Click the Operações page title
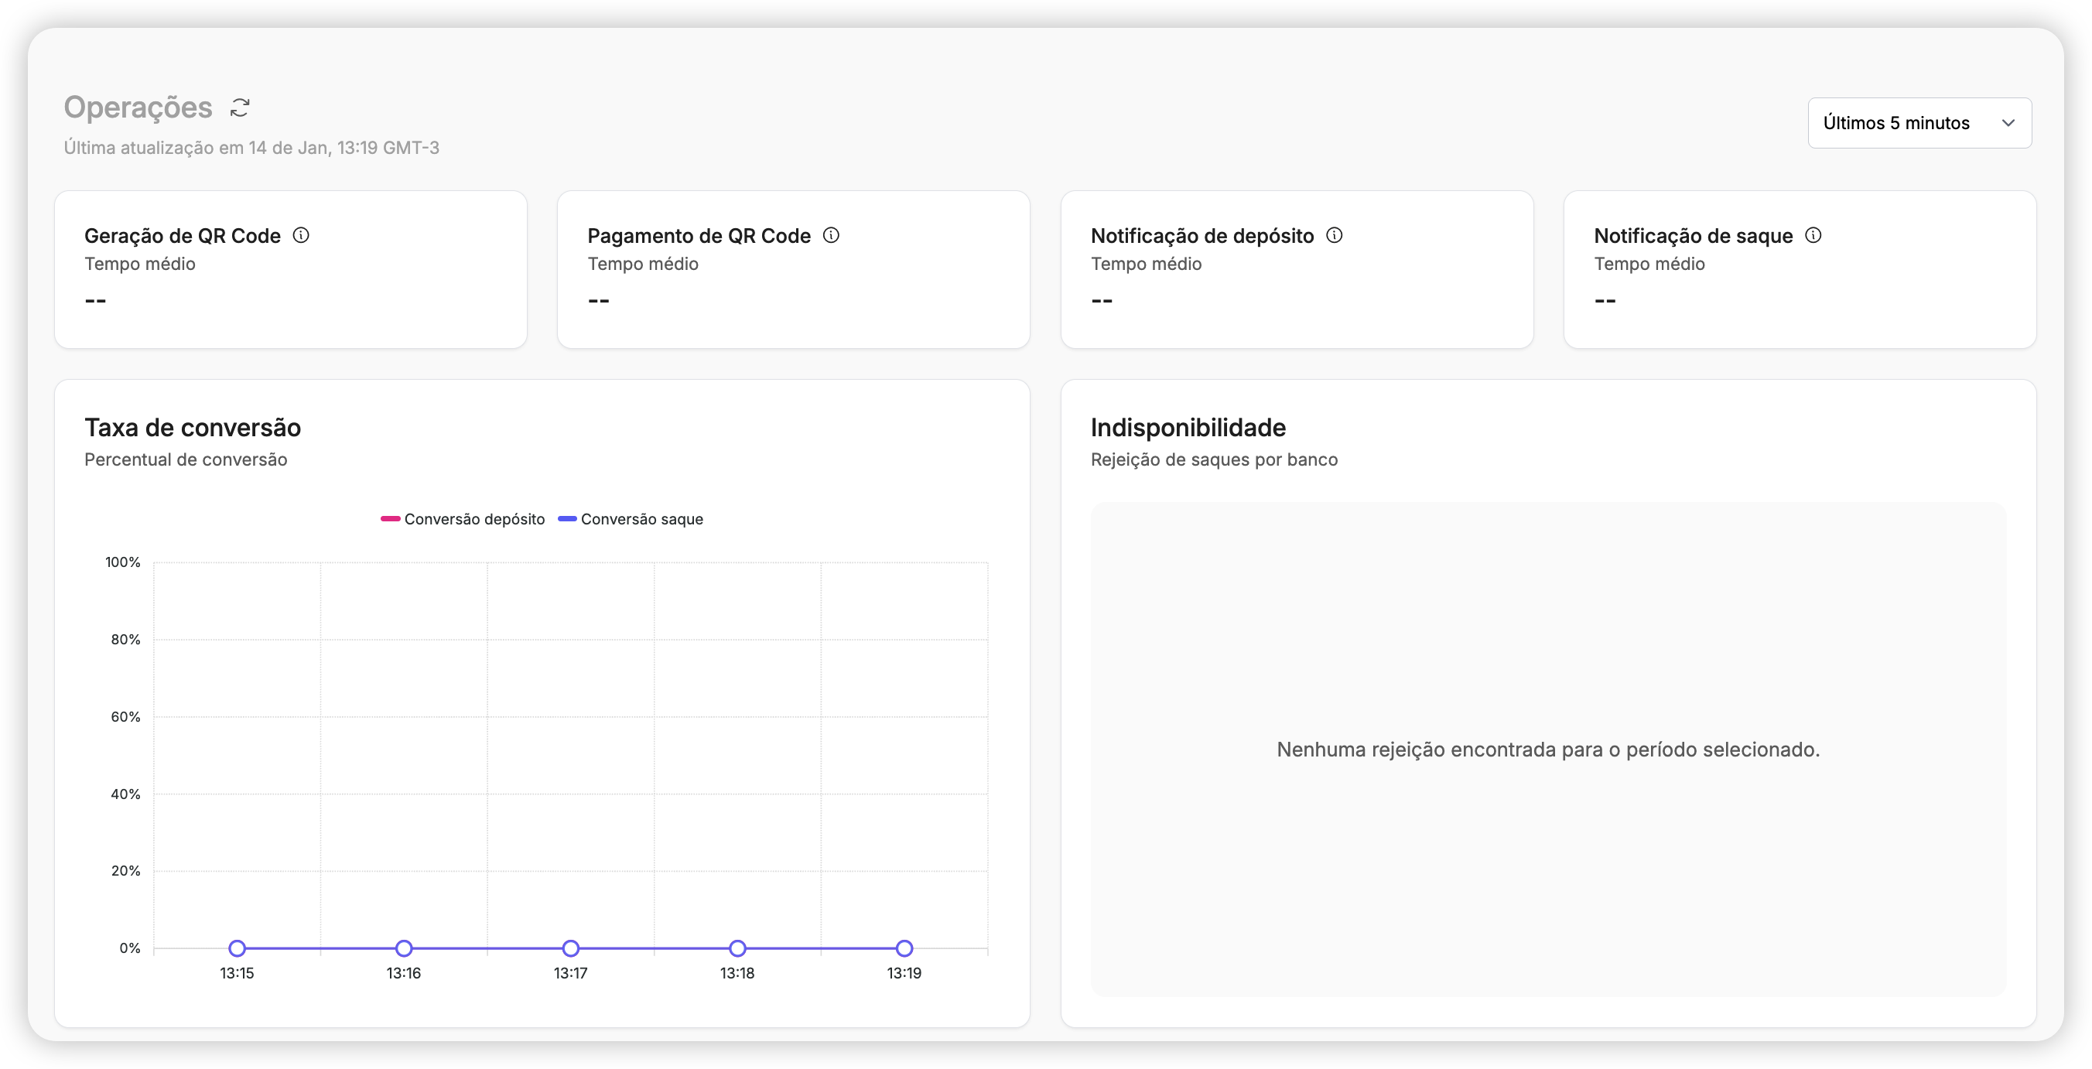The width and height of the screenshot is (2092, 1069). (137, 106)
